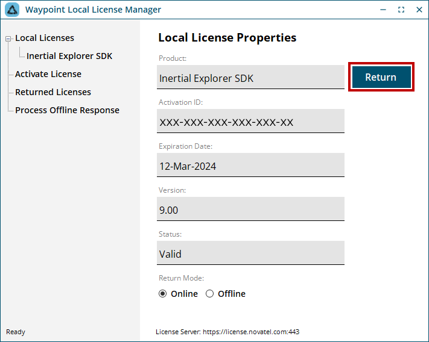This screenshot has width=429, height=342.
Task: Click the Activation ID field
Action: [x=250, y=121]
